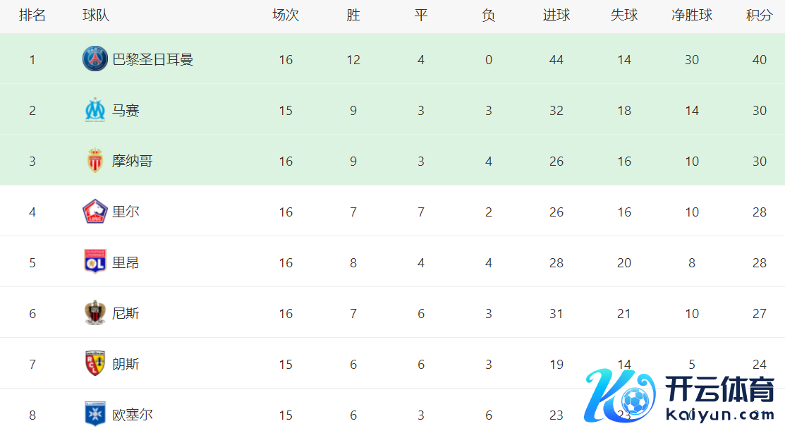Screen dimensions: 785x438
Task: Click PSG's 40 points value
Action: (x=759, y=60)
